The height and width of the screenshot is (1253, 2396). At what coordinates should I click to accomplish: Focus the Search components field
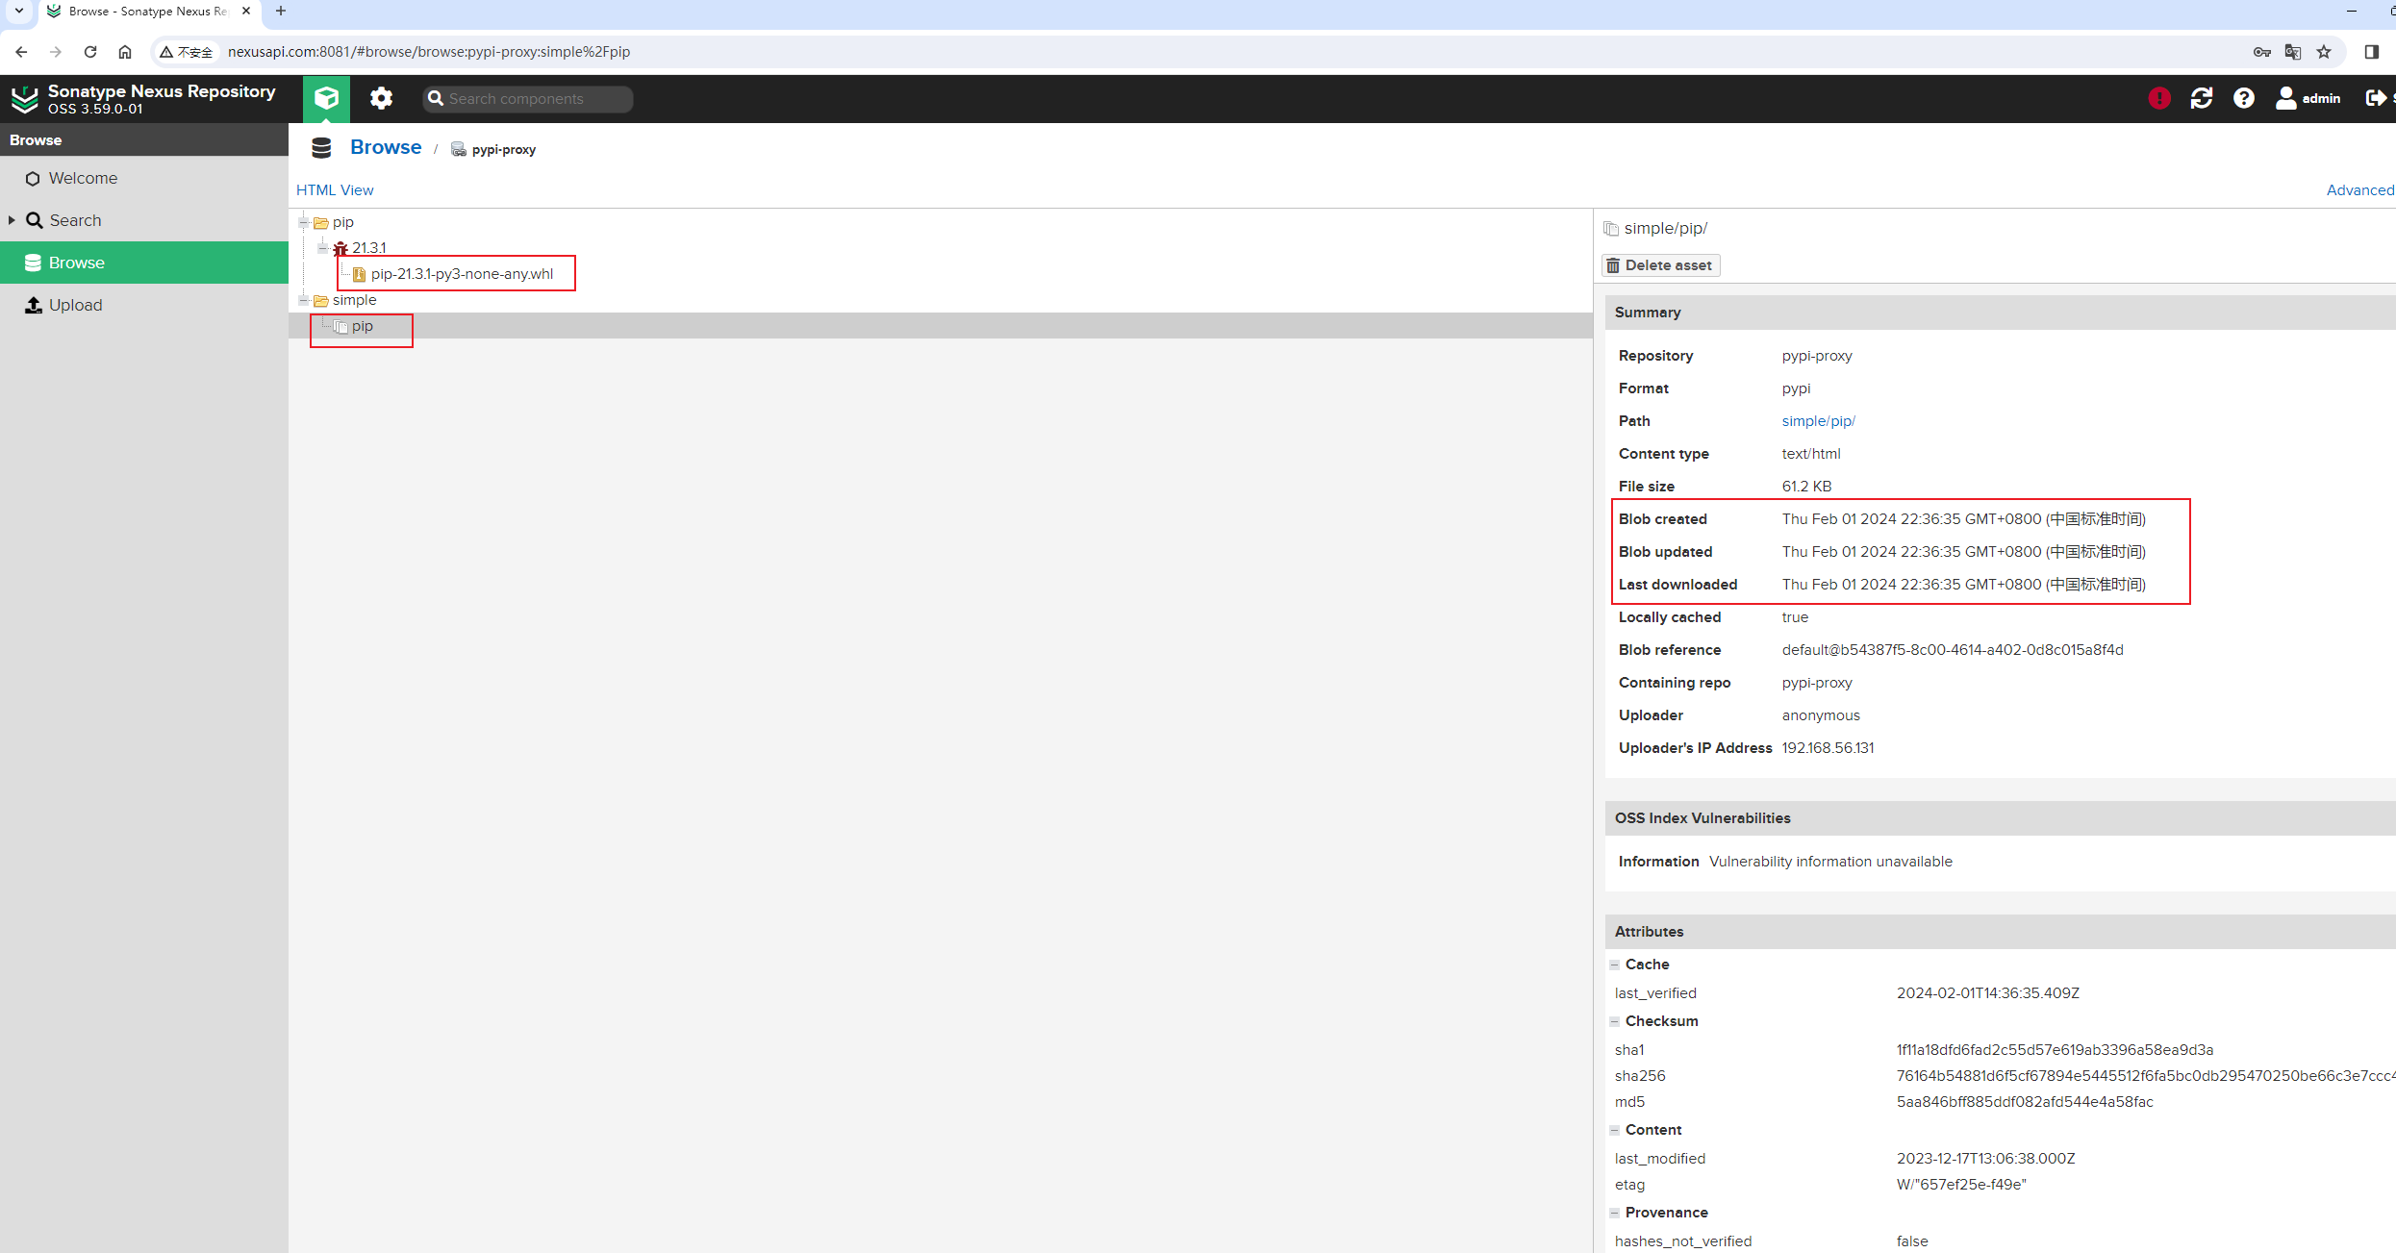point(527,98)
